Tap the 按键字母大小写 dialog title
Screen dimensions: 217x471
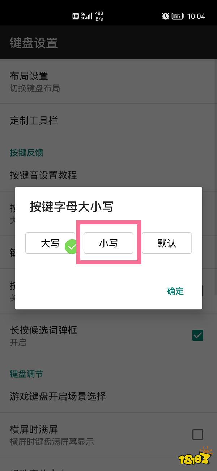[x=72, y=207]
